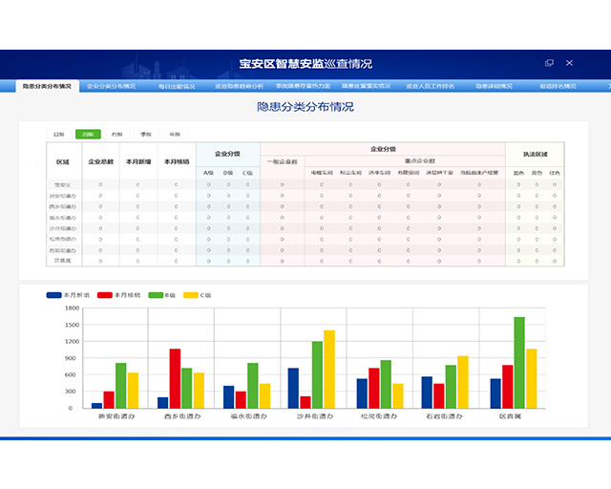Choose the 年报 period button

pyautogui.click(x=175, y=135)
